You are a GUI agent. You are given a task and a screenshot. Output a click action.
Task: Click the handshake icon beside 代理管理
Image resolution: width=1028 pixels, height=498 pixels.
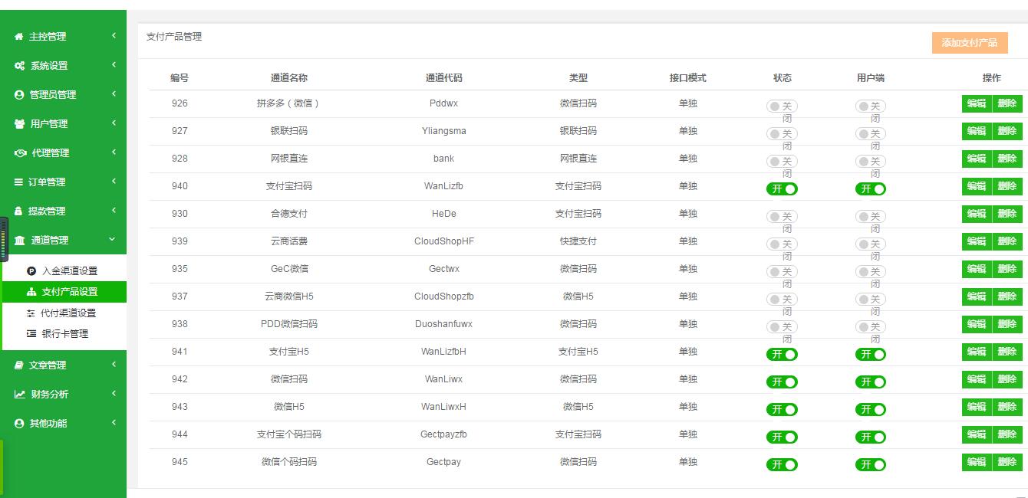click(x=20, y=153)
